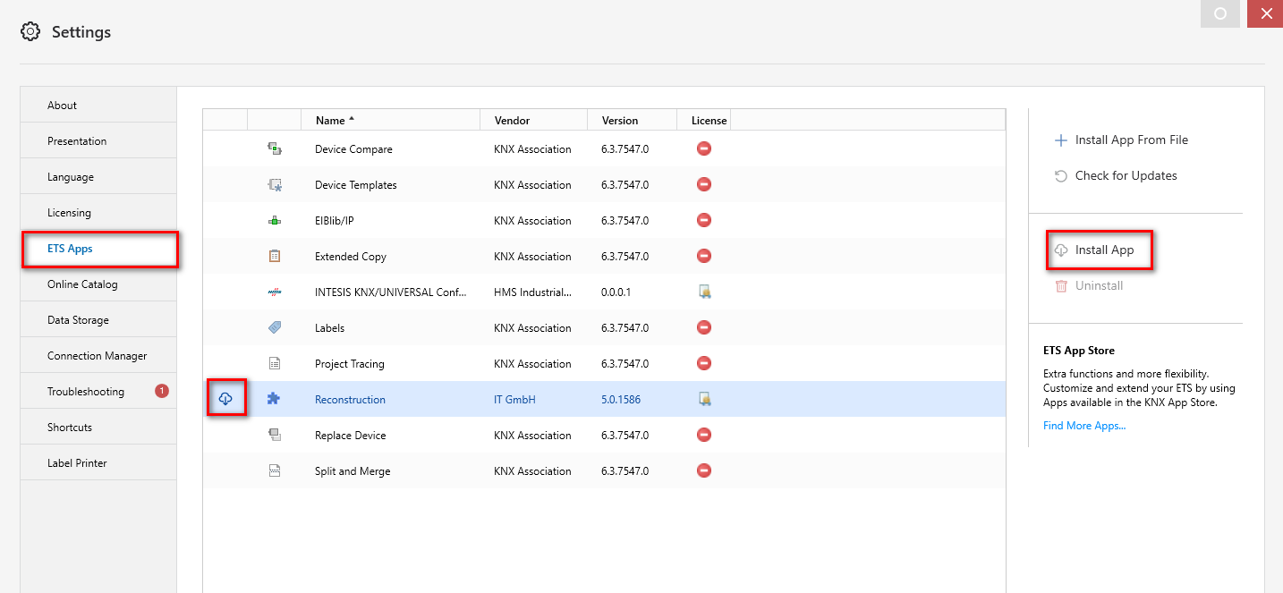This screenshot has width=1283, height=593.
Task: Select the Reconstruction puzzle piece icon
Action: (x=276, y=399)
